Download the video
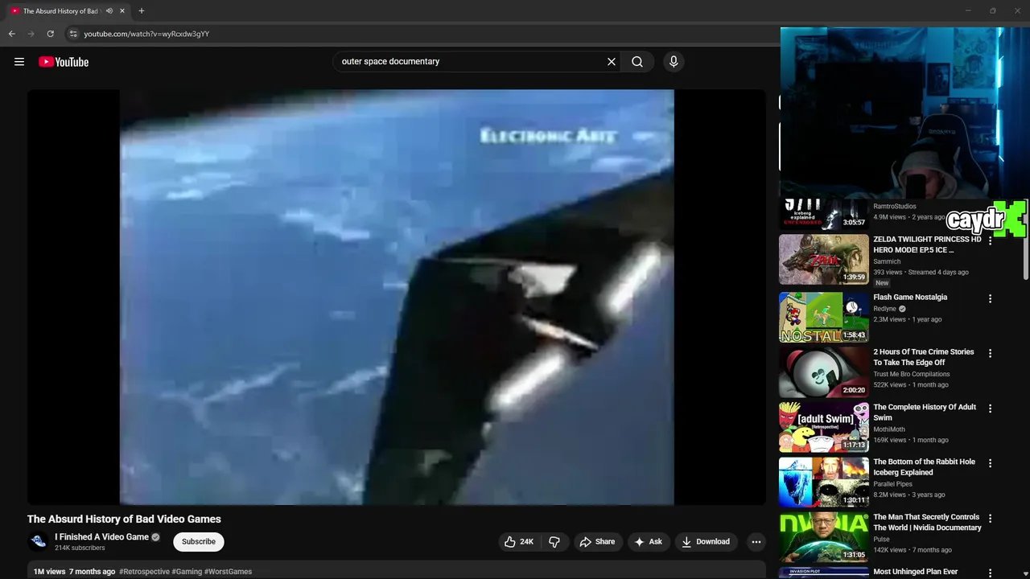The height and width of the screenshot is (579, 1030). (706, 542)
